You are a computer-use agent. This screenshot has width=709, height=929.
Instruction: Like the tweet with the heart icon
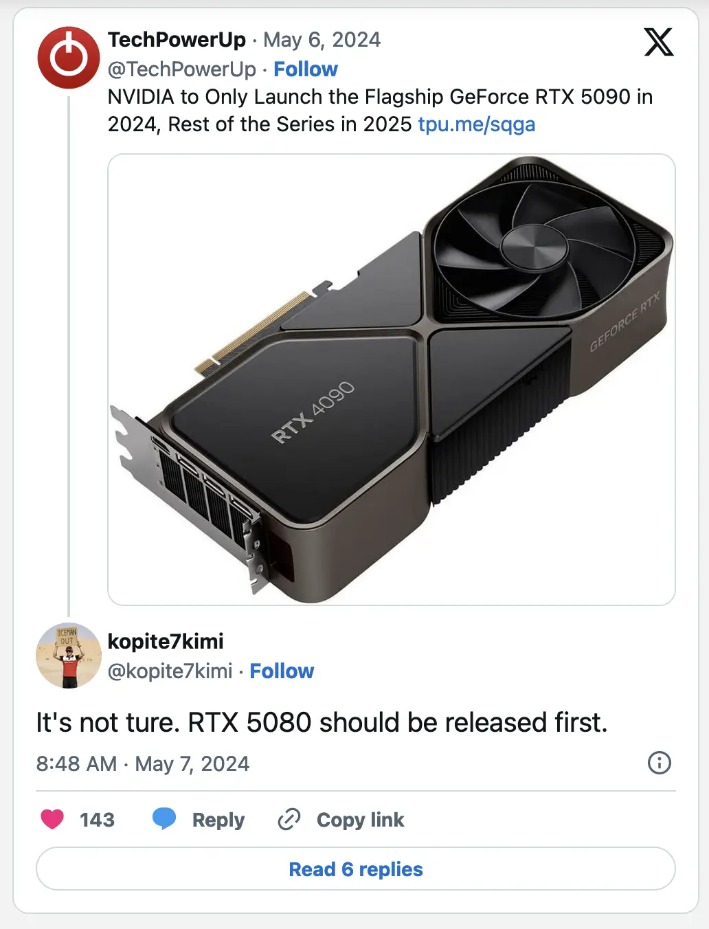(52, 819)
